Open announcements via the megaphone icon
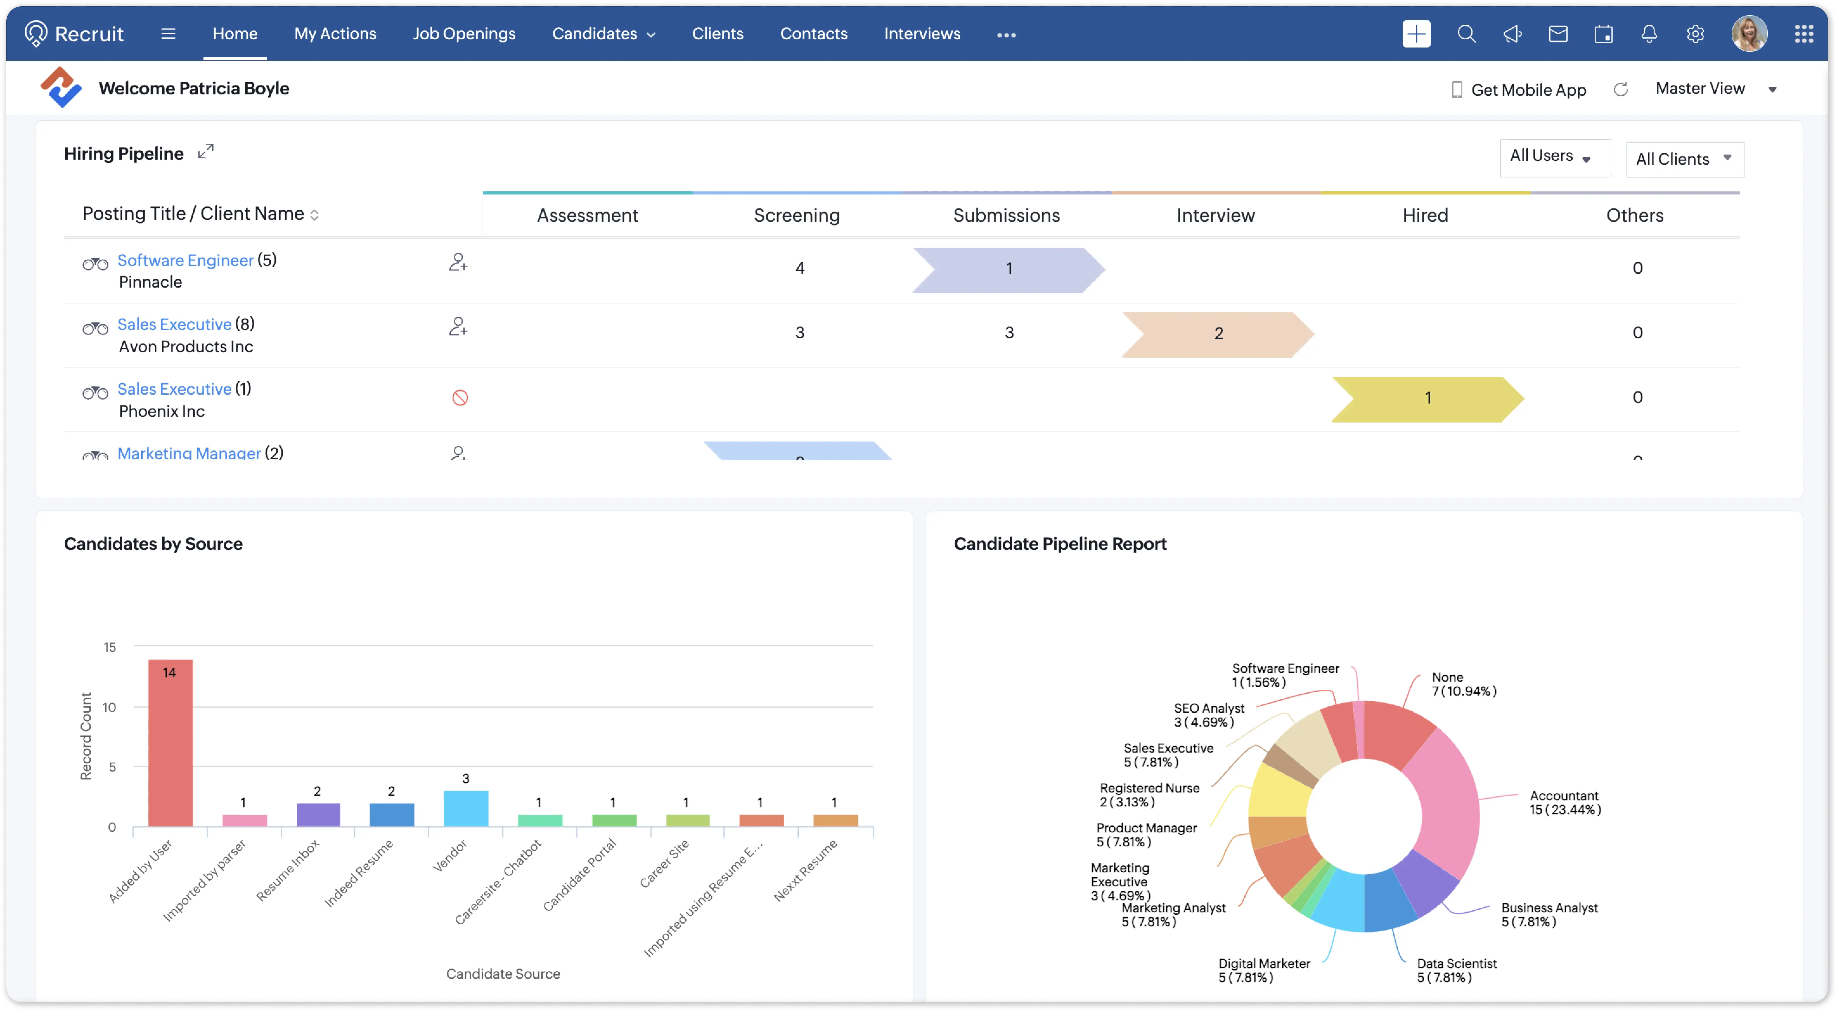The image size is (1837, 1011). 1513,34
